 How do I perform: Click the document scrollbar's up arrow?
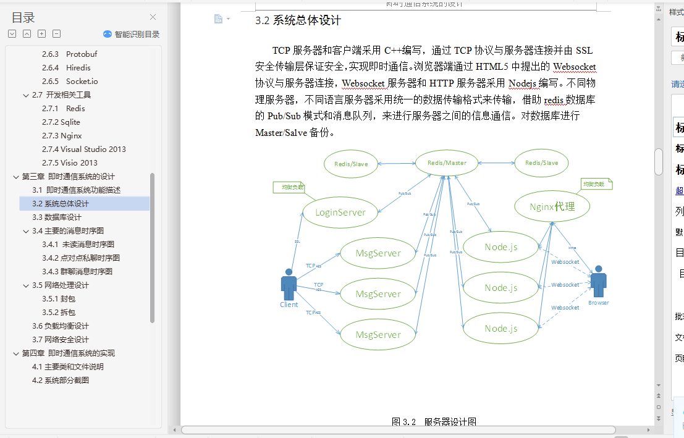[x=659, y=19]
